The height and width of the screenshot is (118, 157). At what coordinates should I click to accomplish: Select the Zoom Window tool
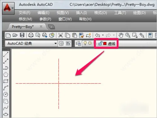pyautogui.click(x=135, y=35)
